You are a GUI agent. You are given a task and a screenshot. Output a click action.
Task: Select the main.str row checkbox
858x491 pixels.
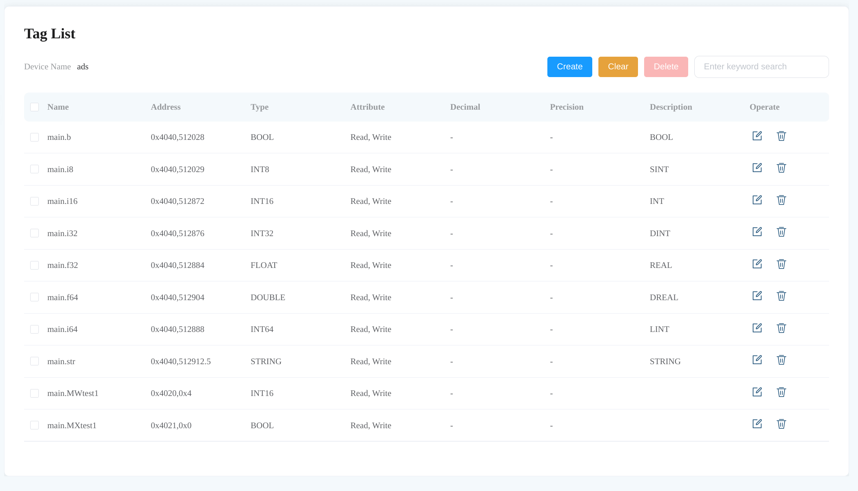34,361
